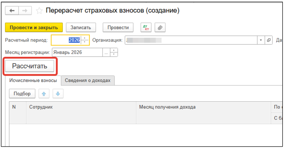Add document to favorites with star

[x=39, y=11]
